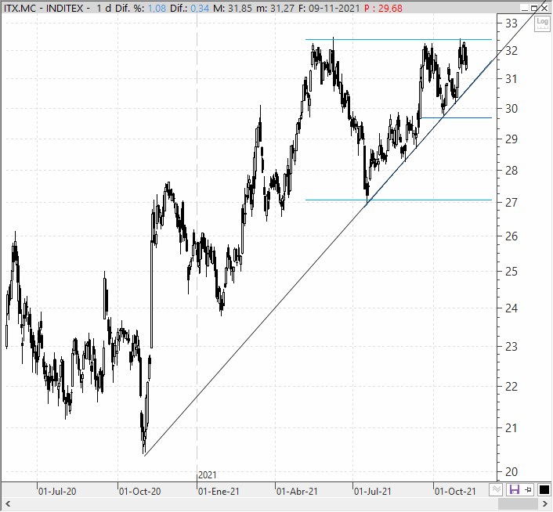This screenshot has width=553, height=512.
Task: Click price axis label 33
Action: (x=511, y=23)
